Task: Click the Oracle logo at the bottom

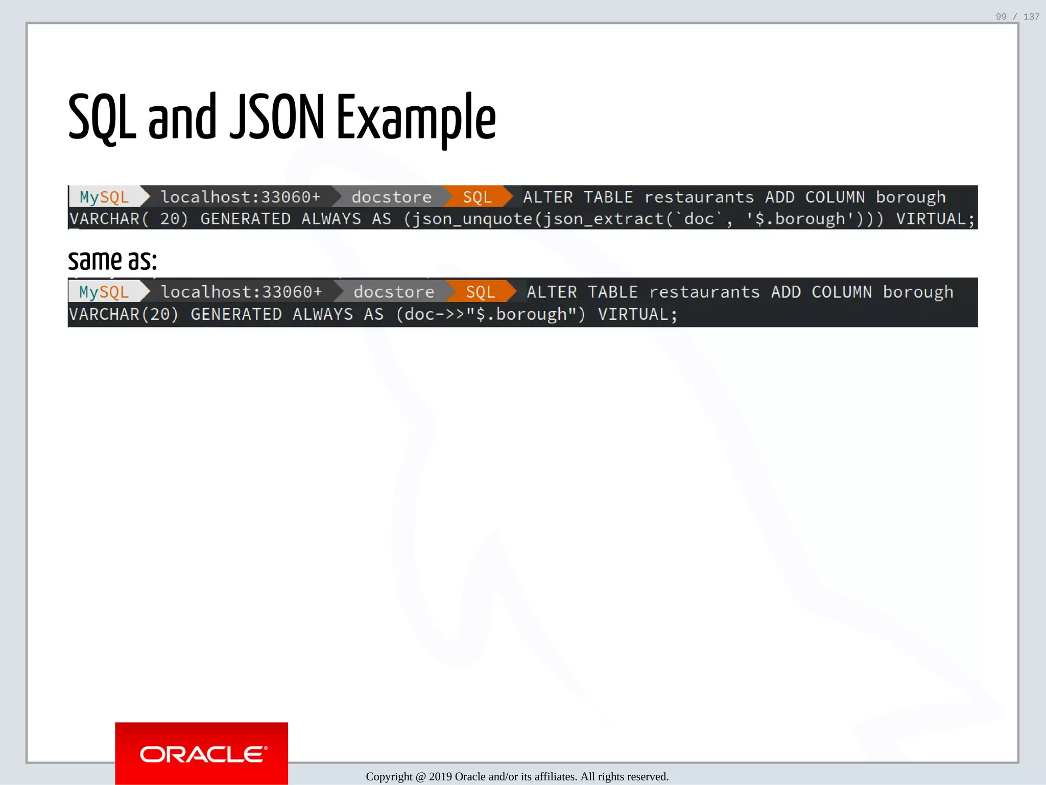Action: pyautogui.click(x=201, y=753)
